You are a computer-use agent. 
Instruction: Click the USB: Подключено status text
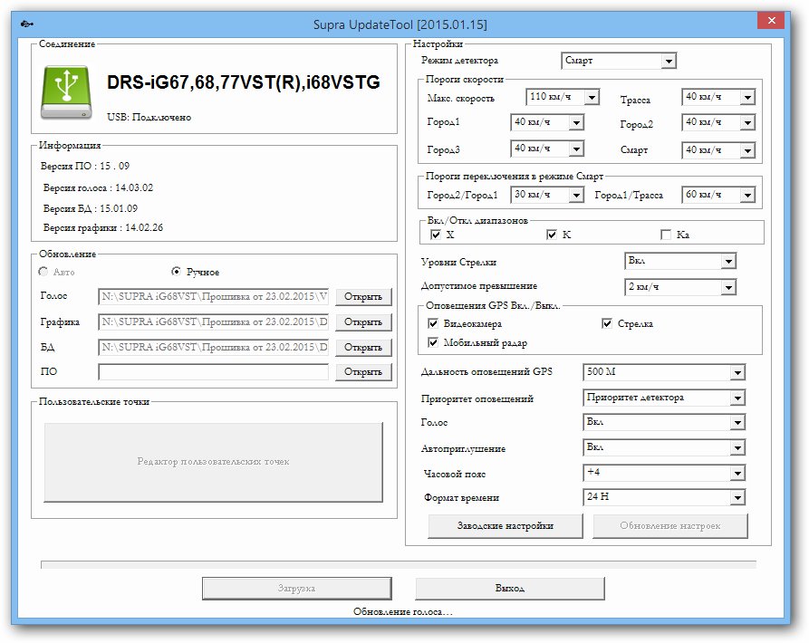(x=149, y=117)
